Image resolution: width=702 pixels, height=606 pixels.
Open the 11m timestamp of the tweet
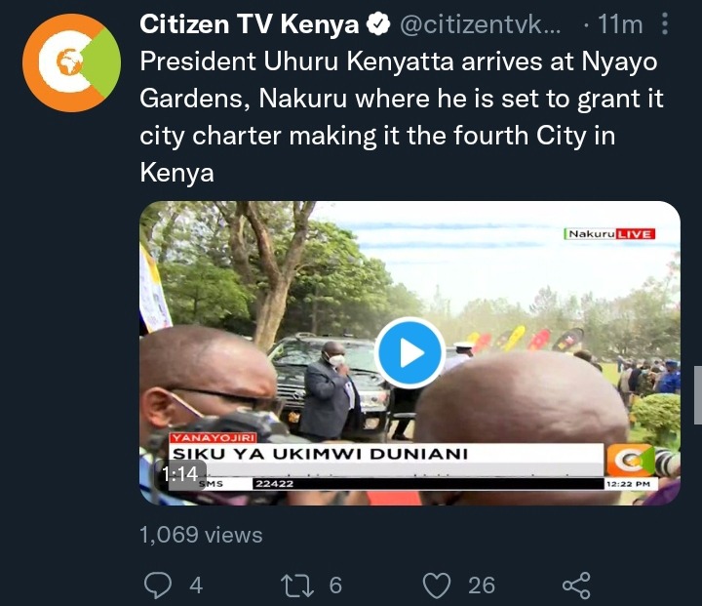coord(620,24)
